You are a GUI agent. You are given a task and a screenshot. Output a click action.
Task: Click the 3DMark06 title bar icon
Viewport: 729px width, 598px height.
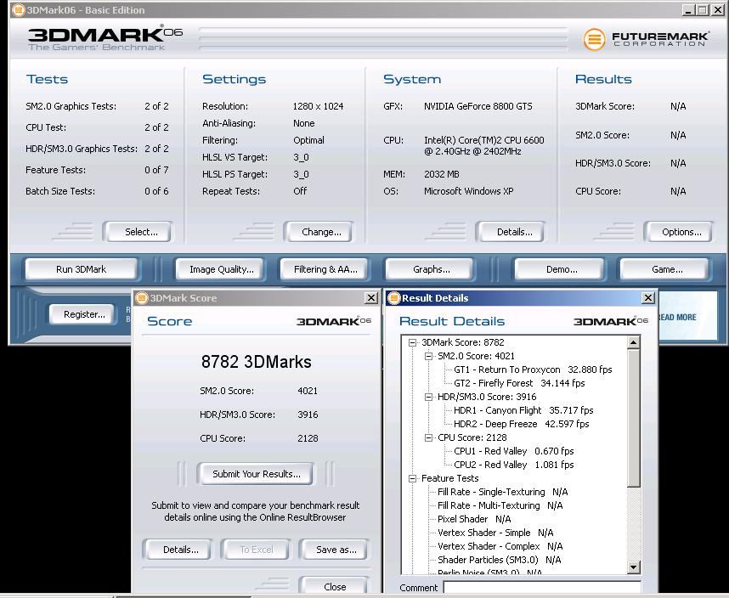[18, 9]
